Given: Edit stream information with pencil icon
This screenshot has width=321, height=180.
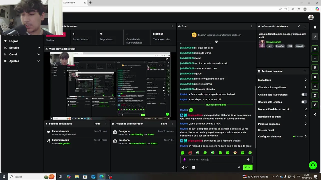Looking at the screenshot, I should (299, 26).
